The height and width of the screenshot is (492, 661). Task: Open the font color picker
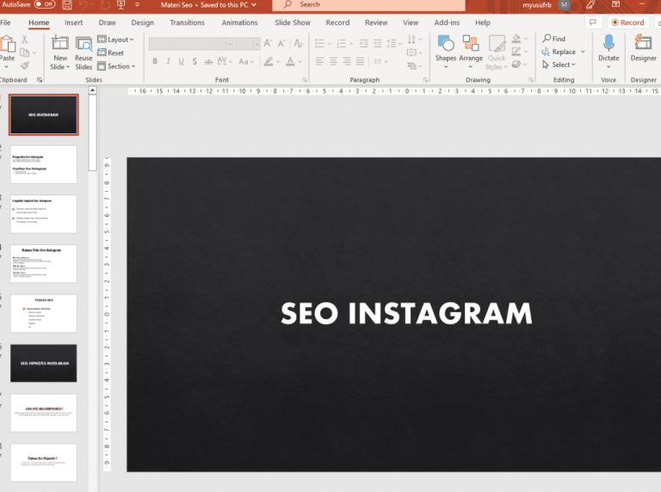(288, 61)
